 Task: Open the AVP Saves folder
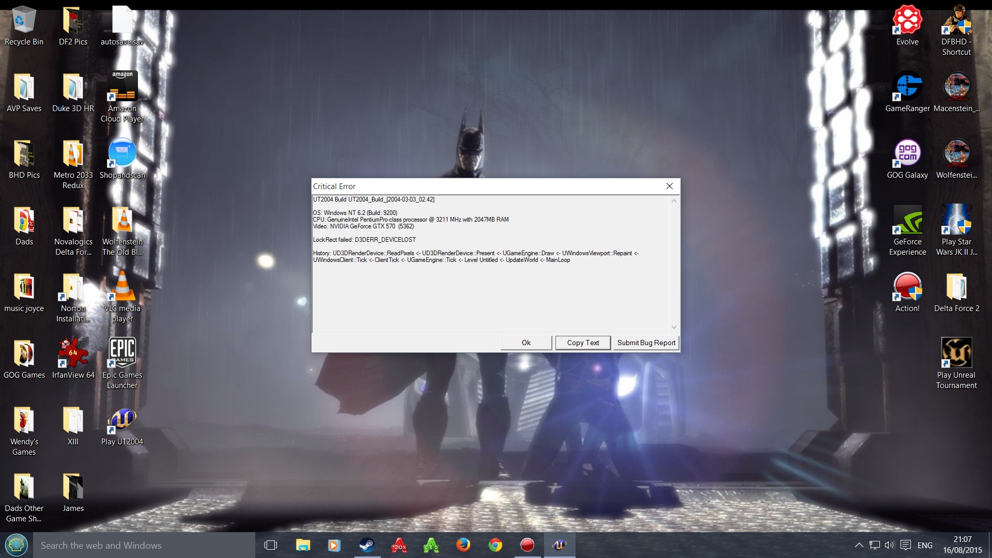point(24,92)
